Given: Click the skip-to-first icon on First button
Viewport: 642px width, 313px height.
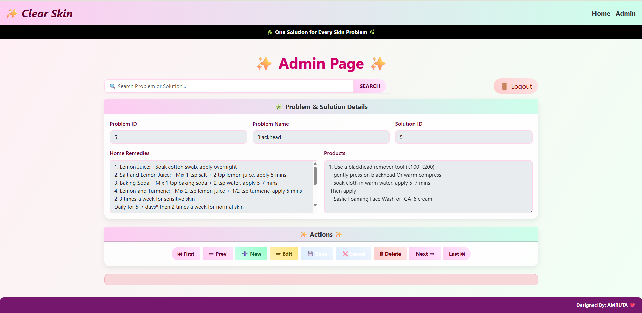Looking at the screenshot, I should tap(180, 254).
